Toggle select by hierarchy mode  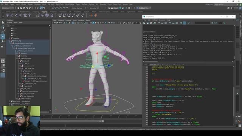click(38, 8)
